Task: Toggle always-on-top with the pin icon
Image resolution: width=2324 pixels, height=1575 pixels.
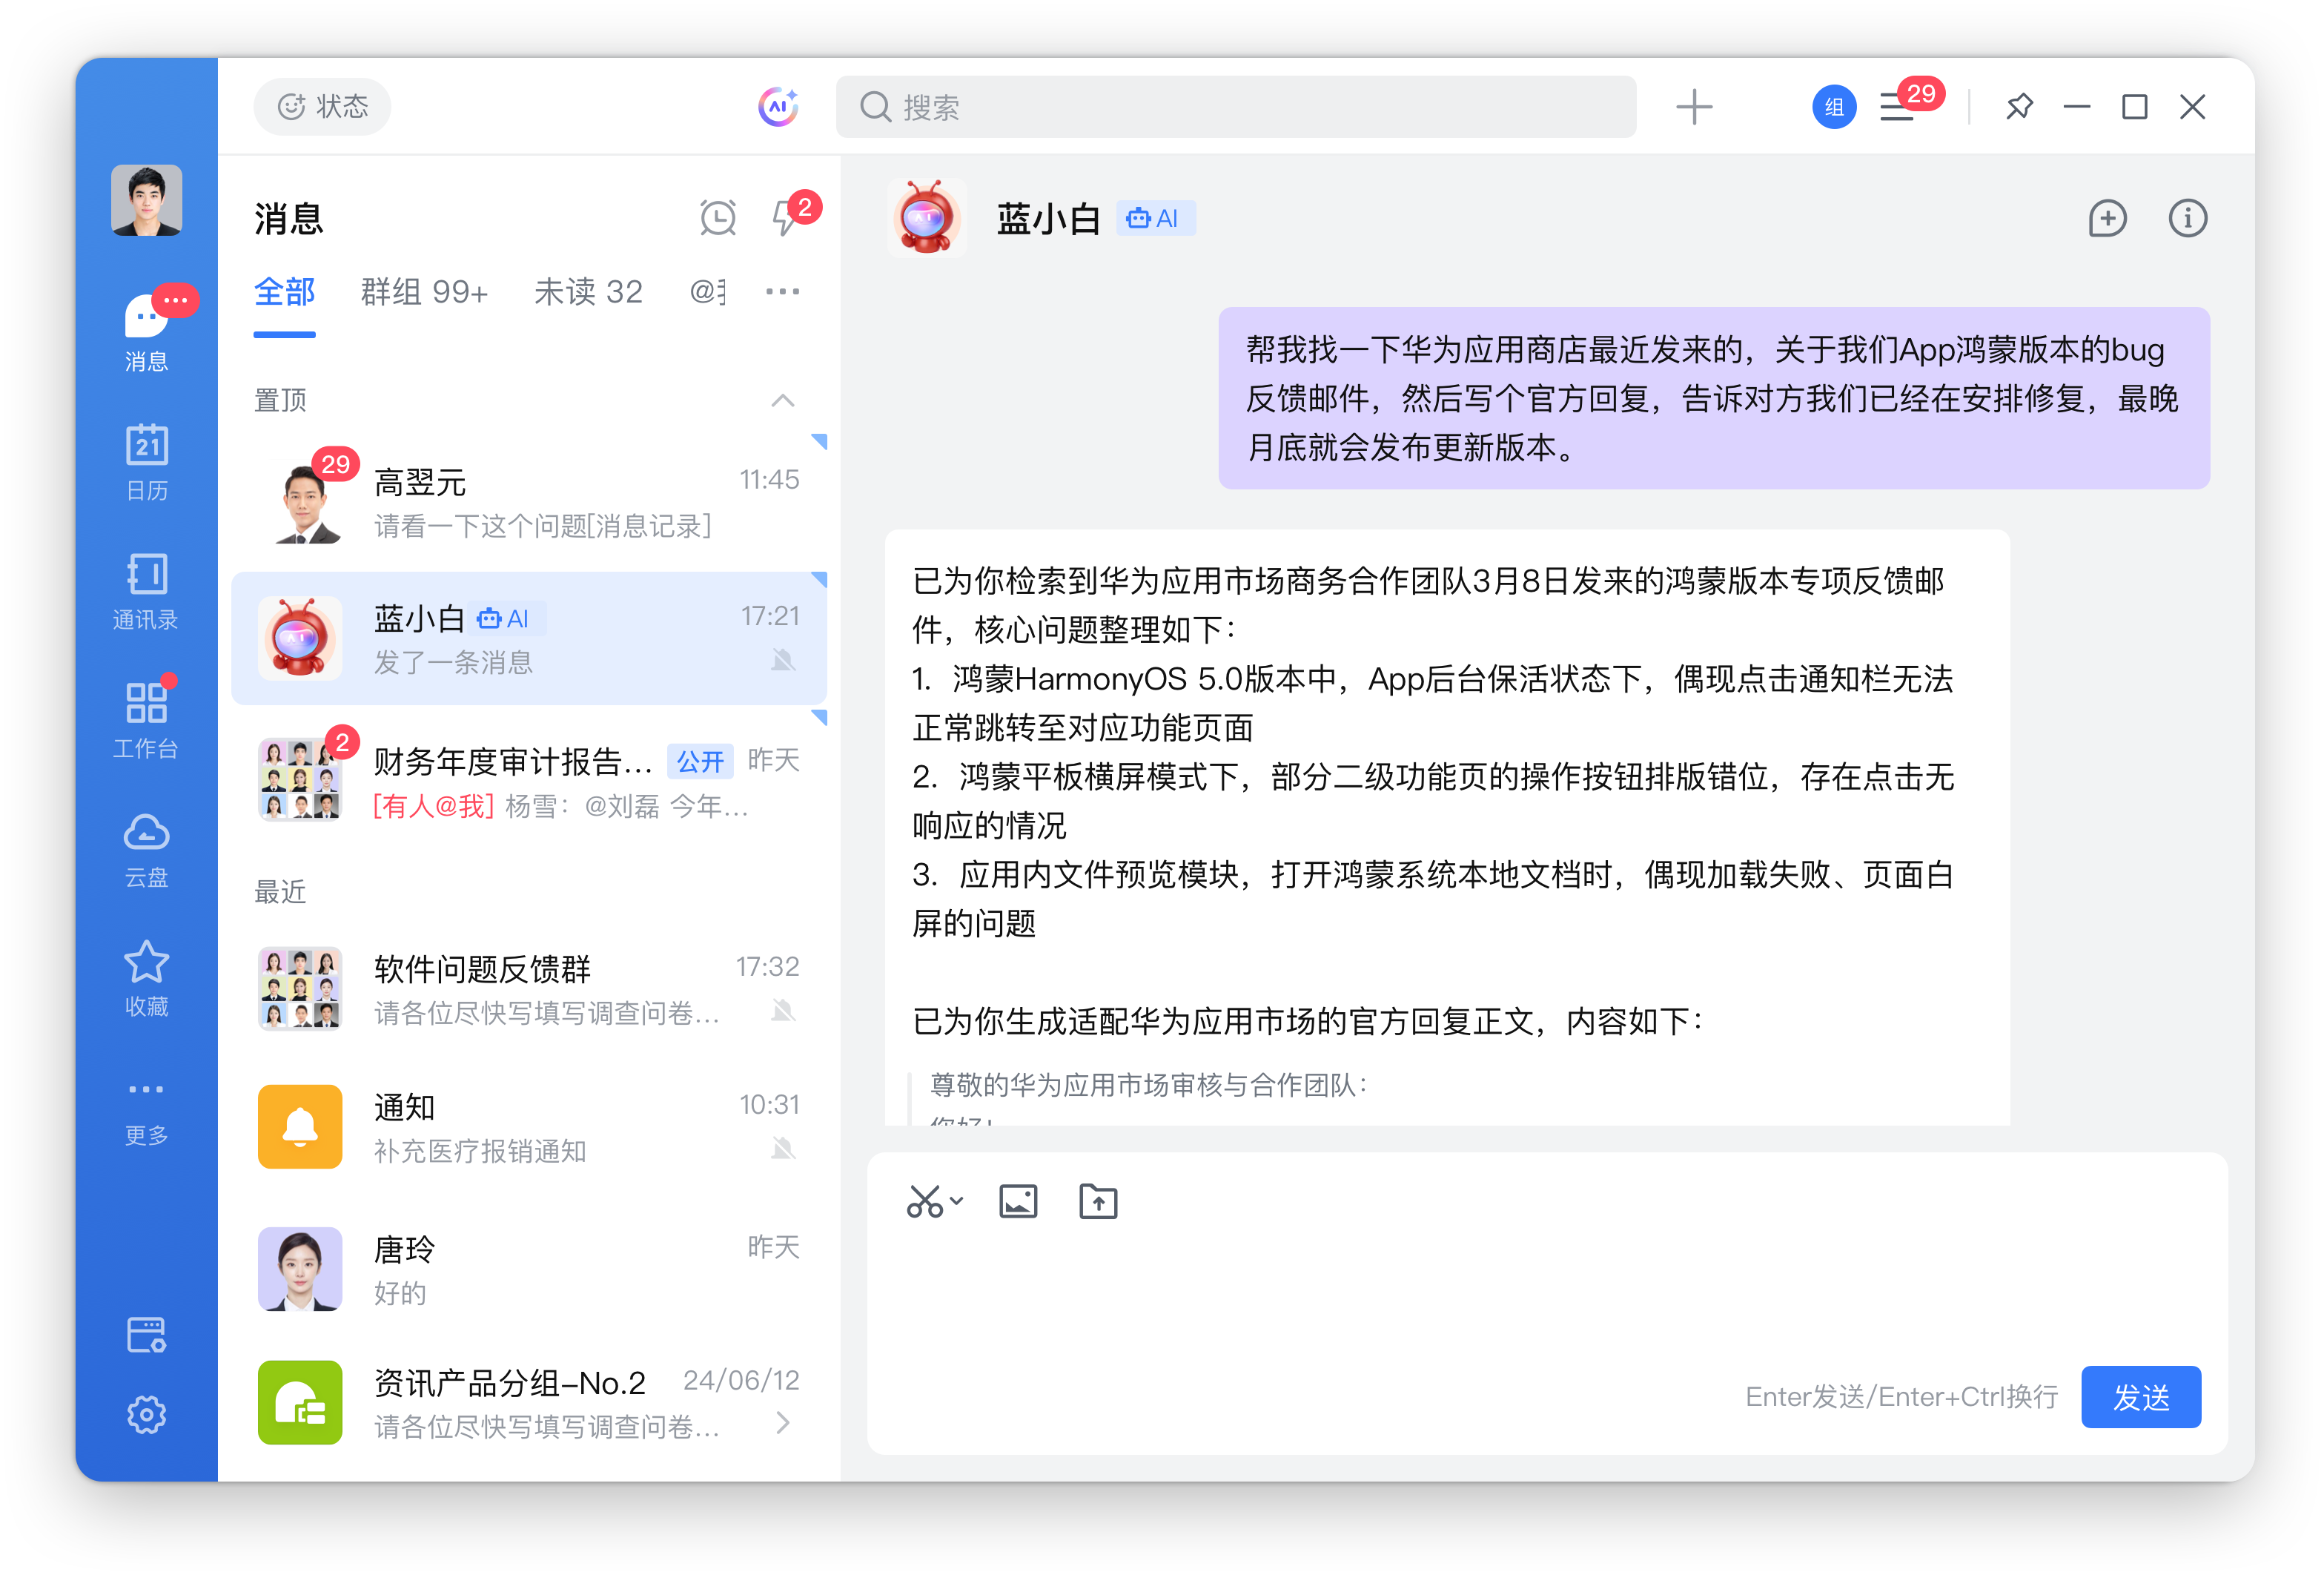Action: click(x=2019, y=107)
